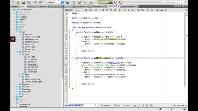The image size is (198, 111).
Task: Toggle Rectangular Selection editor icon
Action: point(119,10)
